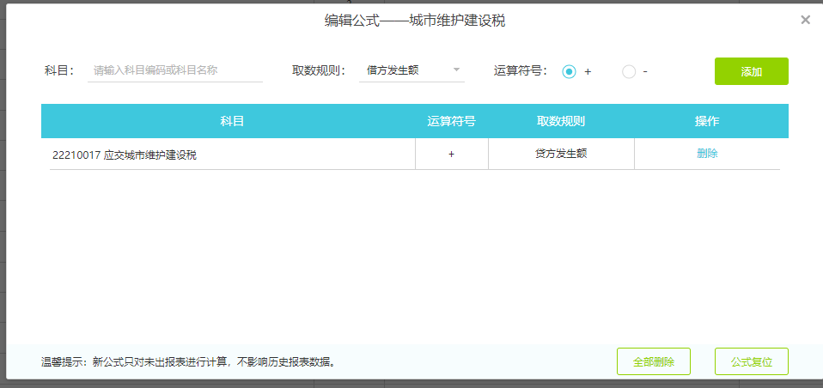Click the 运算符号 column header
This screenshot has width=823, height=388.
click(451, 121)
